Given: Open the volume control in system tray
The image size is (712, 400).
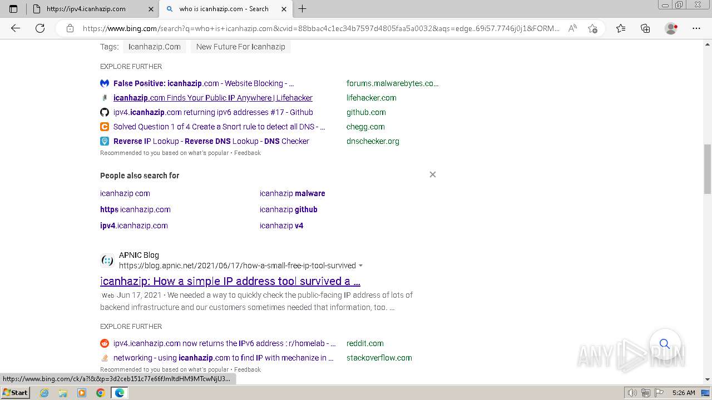Looking at the screenshot, I should [x=632, y=393].
